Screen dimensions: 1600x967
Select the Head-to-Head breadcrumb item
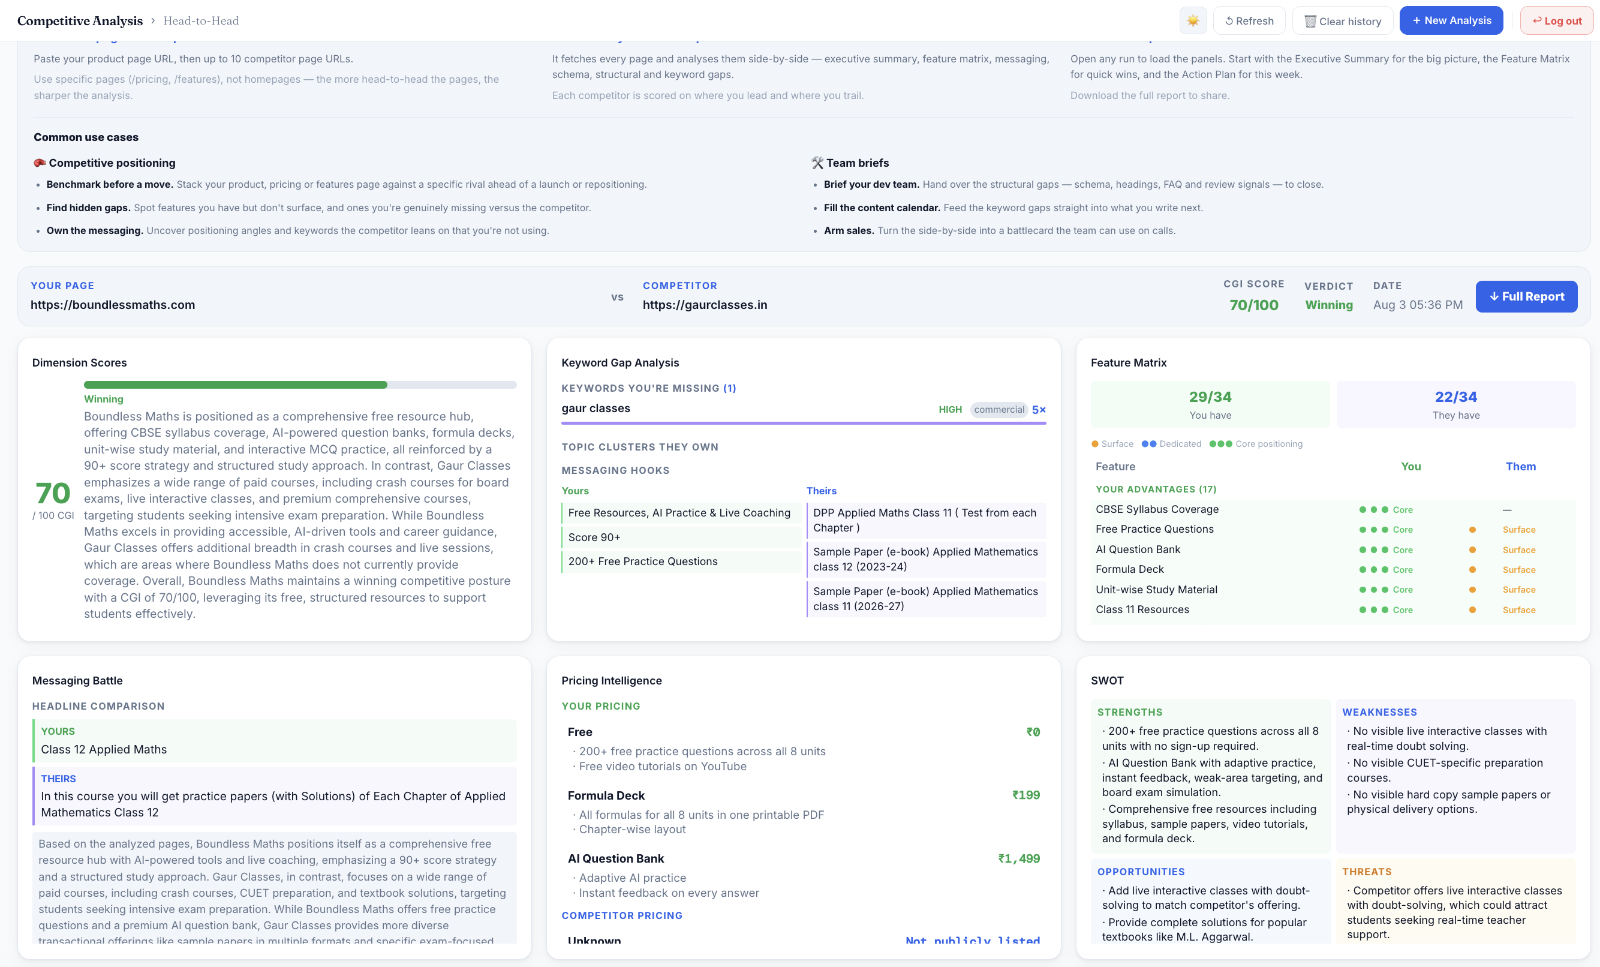point(201,21)
